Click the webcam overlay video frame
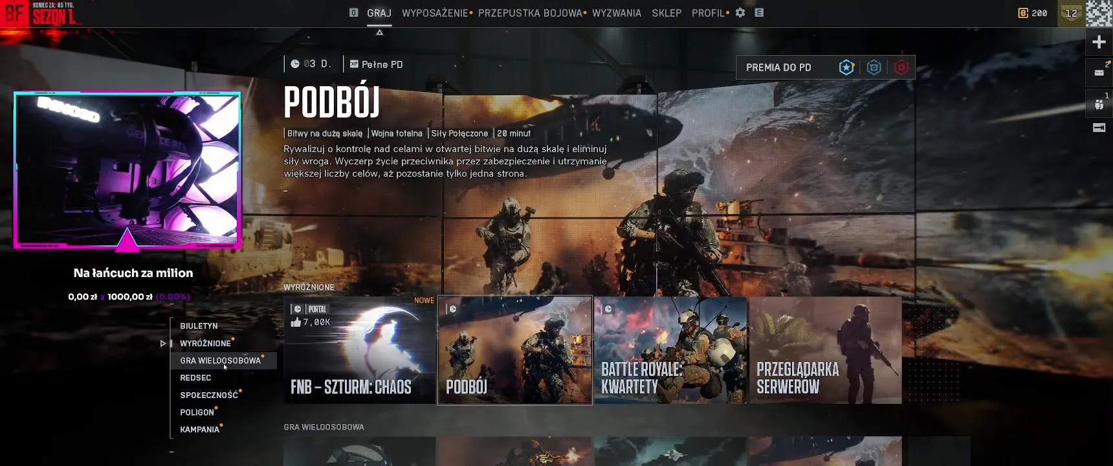This screenshot has height=466, width=1113. (x=127, y=170)
